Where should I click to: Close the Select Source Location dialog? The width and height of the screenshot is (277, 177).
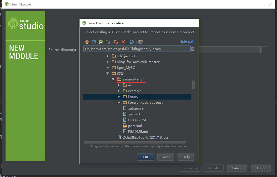[x=194, y=23]
